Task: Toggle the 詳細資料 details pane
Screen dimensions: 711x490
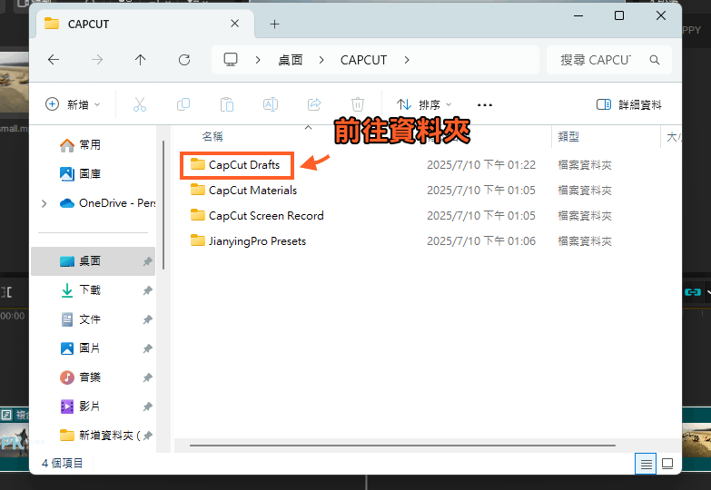Action: pos(629,104)
